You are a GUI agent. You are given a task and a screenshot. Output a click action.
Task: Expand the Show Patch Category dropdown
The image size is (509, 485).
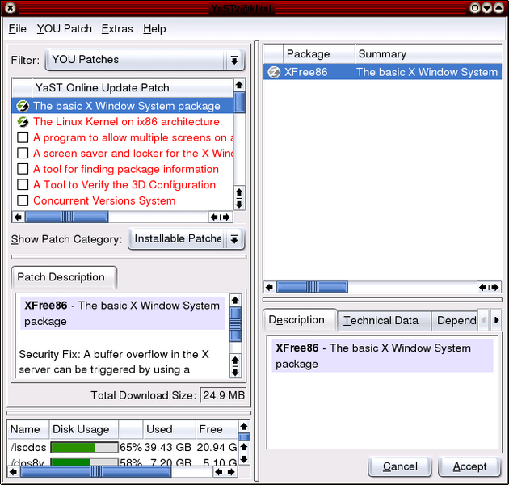[x=186, y=239]
